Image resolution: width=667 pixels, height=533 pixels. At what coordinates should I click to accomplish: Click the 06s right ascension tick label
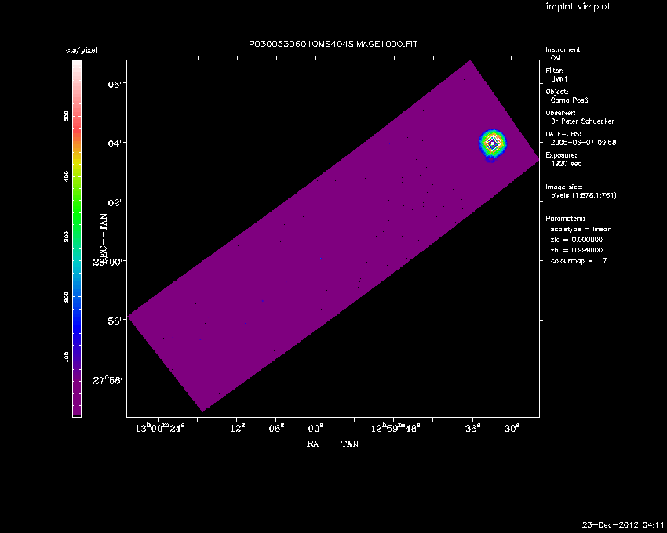pos(276,428)
